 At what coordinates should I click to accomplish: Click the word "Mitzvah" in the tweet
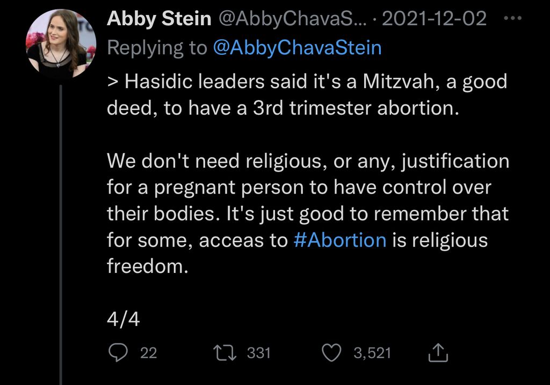(x=387, y=82)
